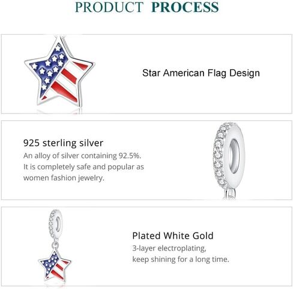Click the word 'PRODUCT' in the title
The height and width of the screenshot is (289, 293).
click(109, 7)
